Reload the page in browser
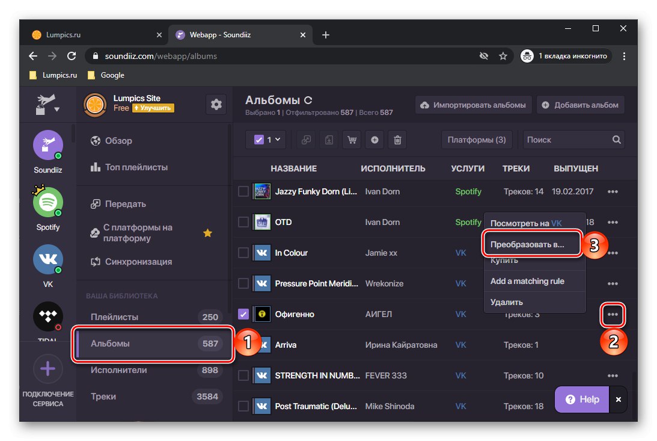Screen dimensions: 657x441 (x=72, y=56)
